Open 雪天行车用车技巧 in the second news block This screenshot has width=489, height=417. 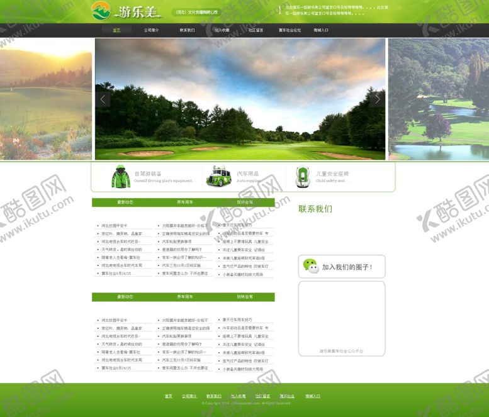[237, 320]
